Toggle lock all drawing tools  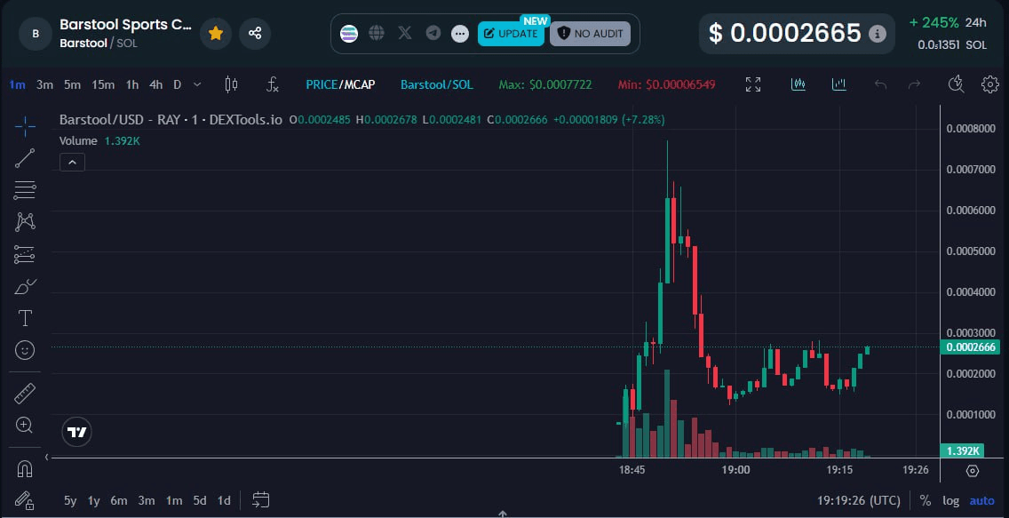pos(25,499)
